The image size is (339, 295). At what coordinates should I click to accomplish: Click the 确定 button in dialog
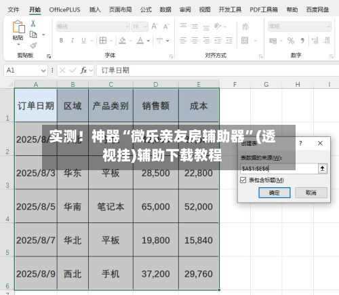tap(275, 193)
